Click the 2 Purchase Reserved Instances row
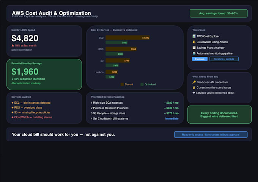Screen dimensions: 258x182 coord(135,108)
